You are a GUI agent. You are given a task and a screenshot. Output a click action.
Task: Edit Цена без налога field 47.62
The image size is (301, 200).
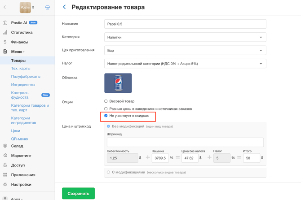pos(190,158)
